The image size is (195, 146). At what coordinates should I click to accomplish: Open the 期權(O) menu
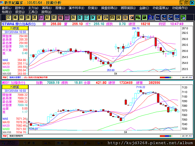pyautogui.click(x=60, y=8)
